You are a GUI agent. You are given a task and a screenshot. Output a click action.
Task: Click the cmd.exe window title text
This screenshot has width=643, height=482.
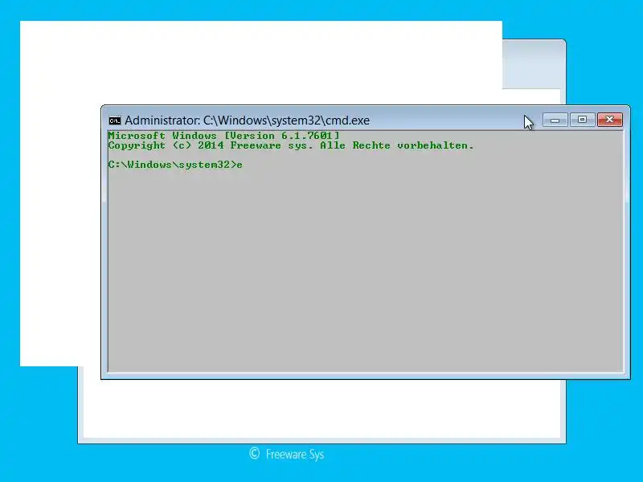tap(248, 120)
